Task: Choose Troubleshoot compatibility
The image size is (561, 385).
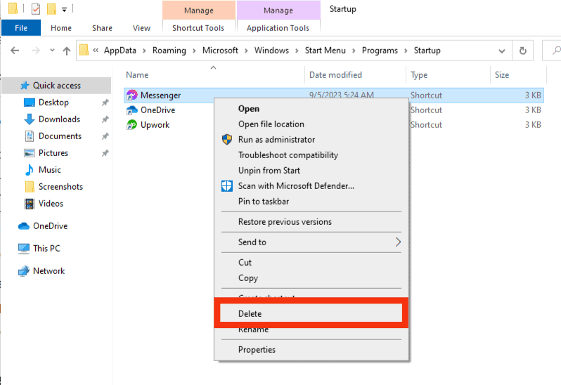Action: pyautogui.click(x=311, y=155)
